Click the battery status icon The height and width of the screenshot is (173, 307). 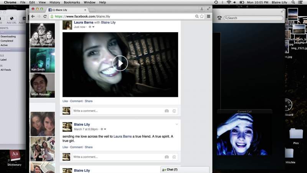(242, 2)
